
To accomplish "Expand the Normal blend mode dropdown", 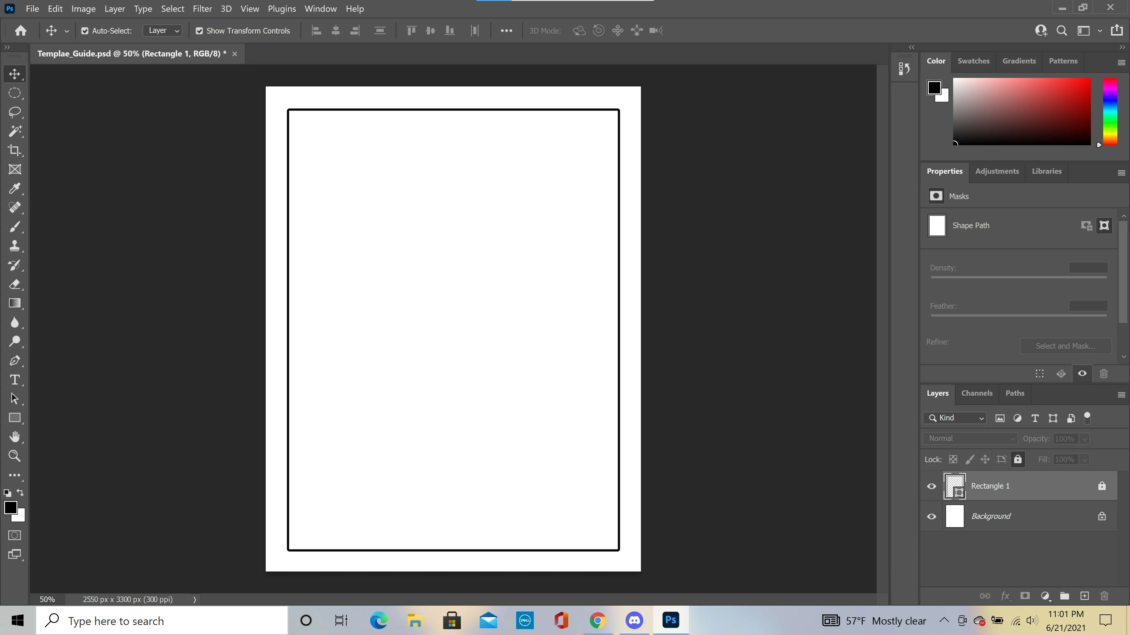I will pyautogui.click(x=970, y=439).
